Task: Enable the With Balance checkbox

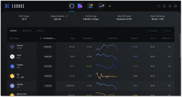Action: (146, 31)
